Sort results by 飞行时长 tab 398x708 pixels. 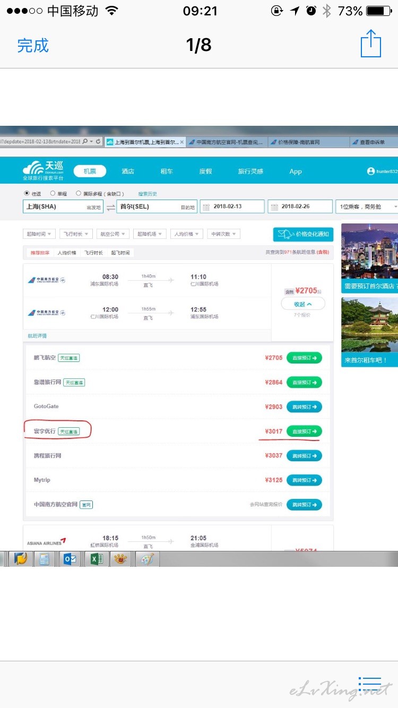93,253
